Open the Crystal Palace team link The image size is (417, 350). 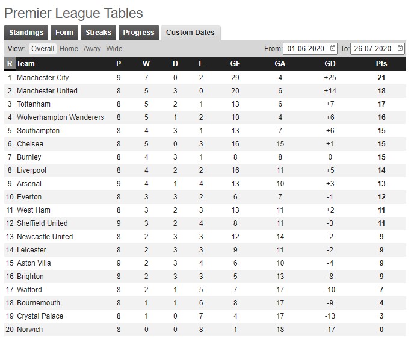point(40,316)
